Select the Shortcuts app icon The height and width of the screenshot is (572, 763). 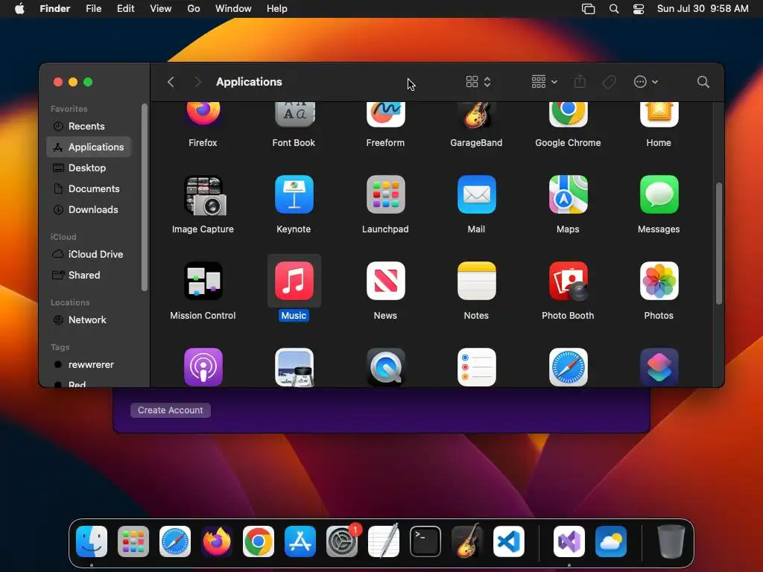[x=659, y=367]
